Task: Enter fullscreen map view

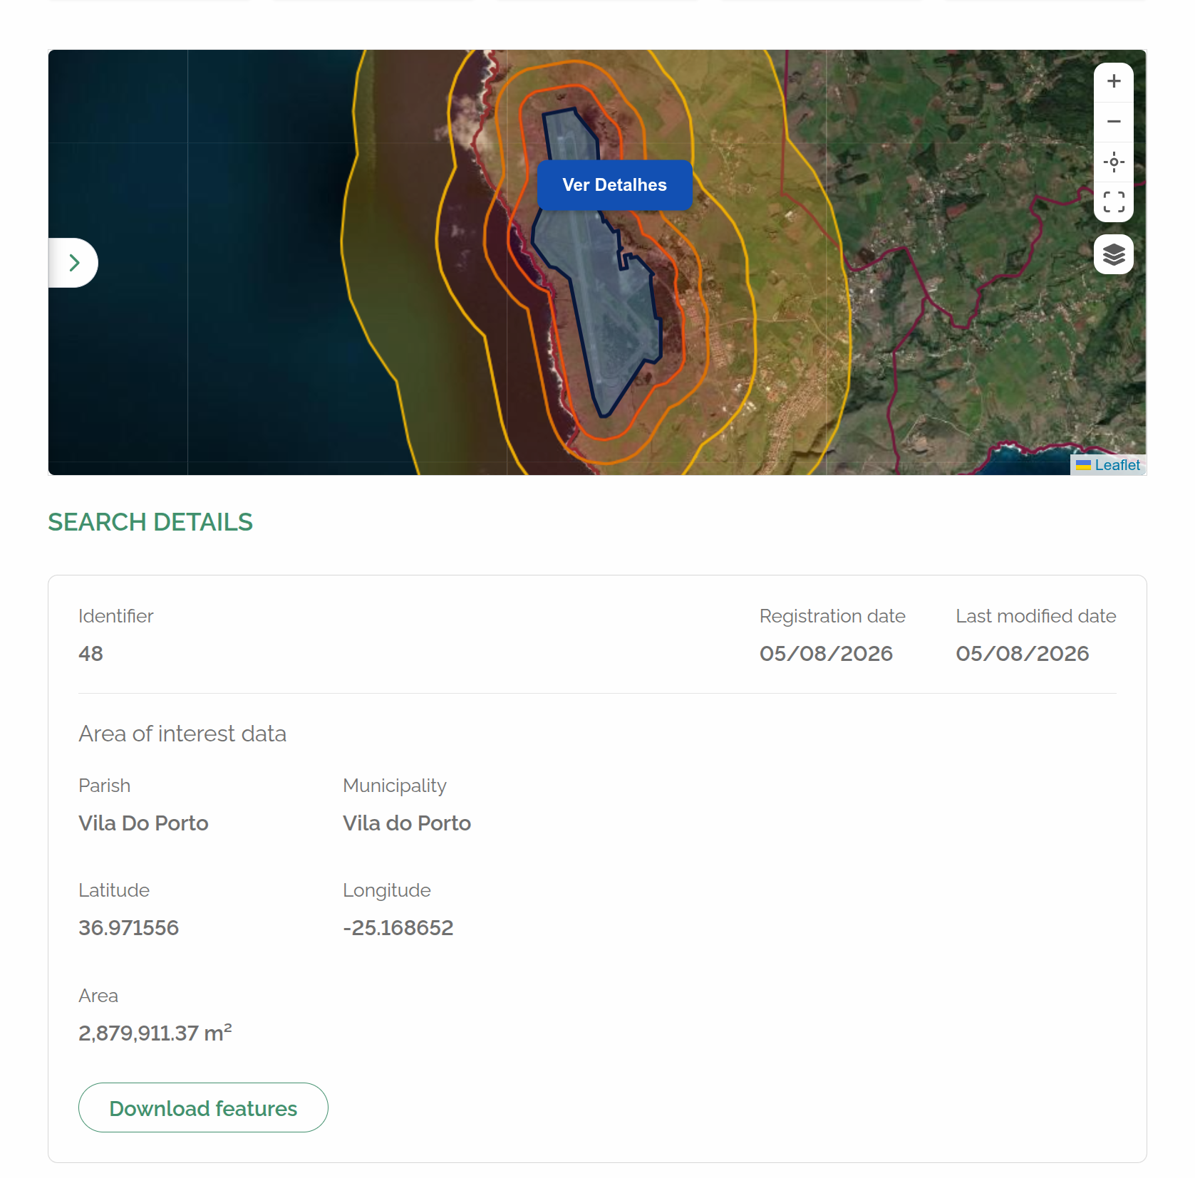Action: coord(1113,202)
